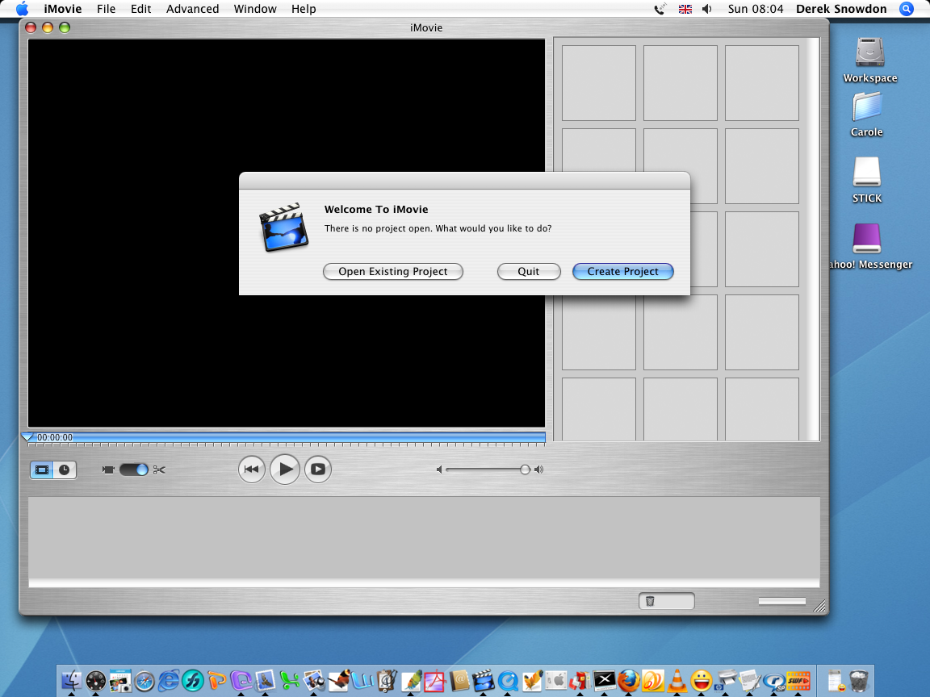930x697 pixels.
Task: Open Dashboard from the Dock
Action: [95, 680]
